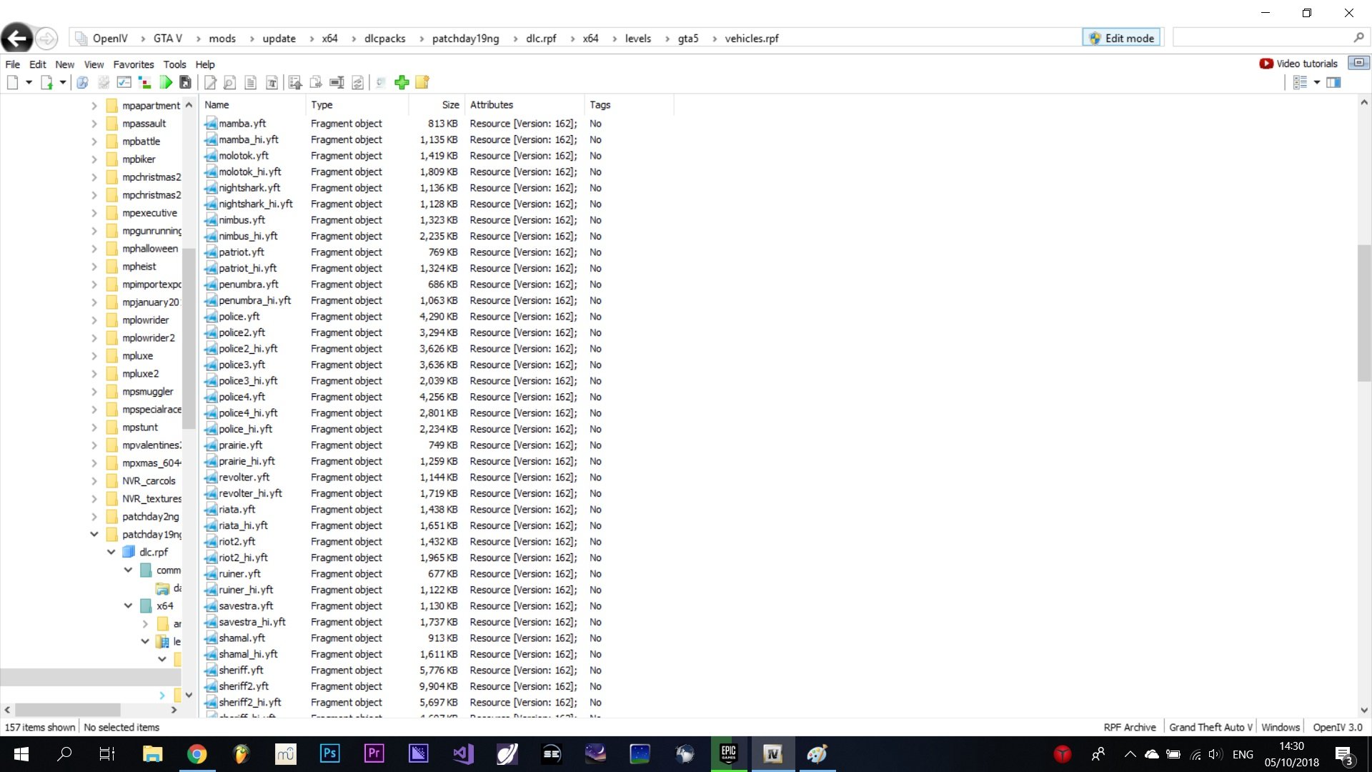Select the police3.yft file
Screen dimensions: 1372x772
242,365
